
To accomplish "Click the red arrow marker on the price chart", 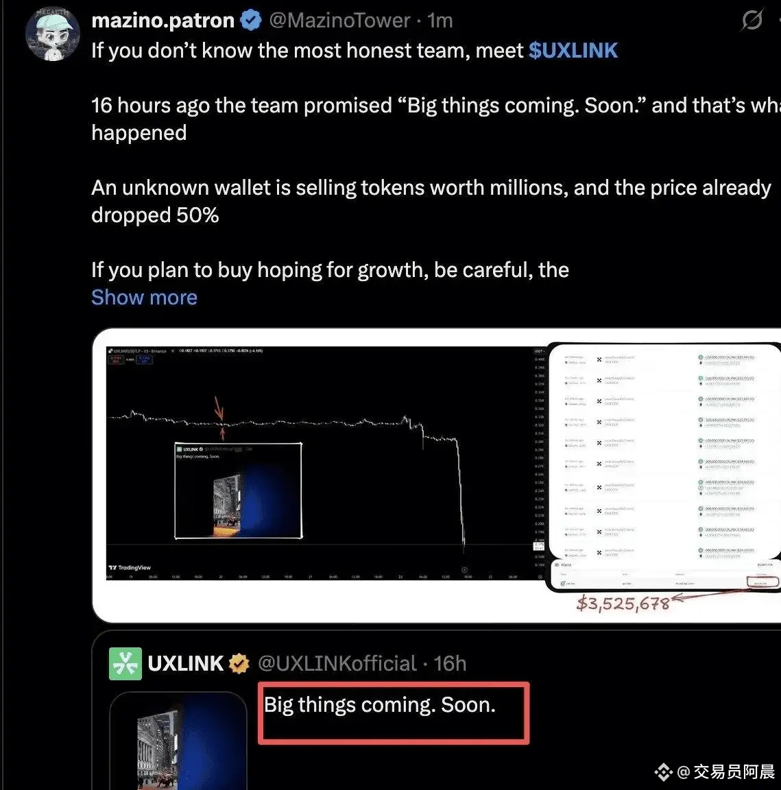I will pyautogui.click(x=219, y=408).
